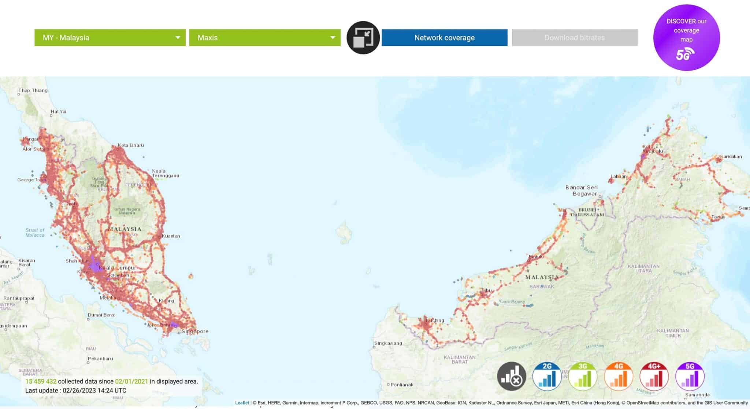750x409 pixels.
Task: Toggle the 4G+ coverage layer icon
Action: pos(654,376)
